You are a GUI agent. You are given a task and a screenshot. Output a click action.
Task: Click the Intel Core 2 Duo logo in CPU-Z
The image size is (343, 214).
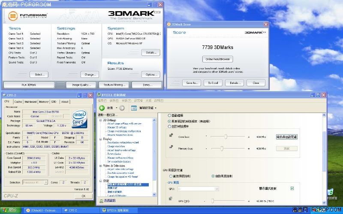[x=80, y=119]
